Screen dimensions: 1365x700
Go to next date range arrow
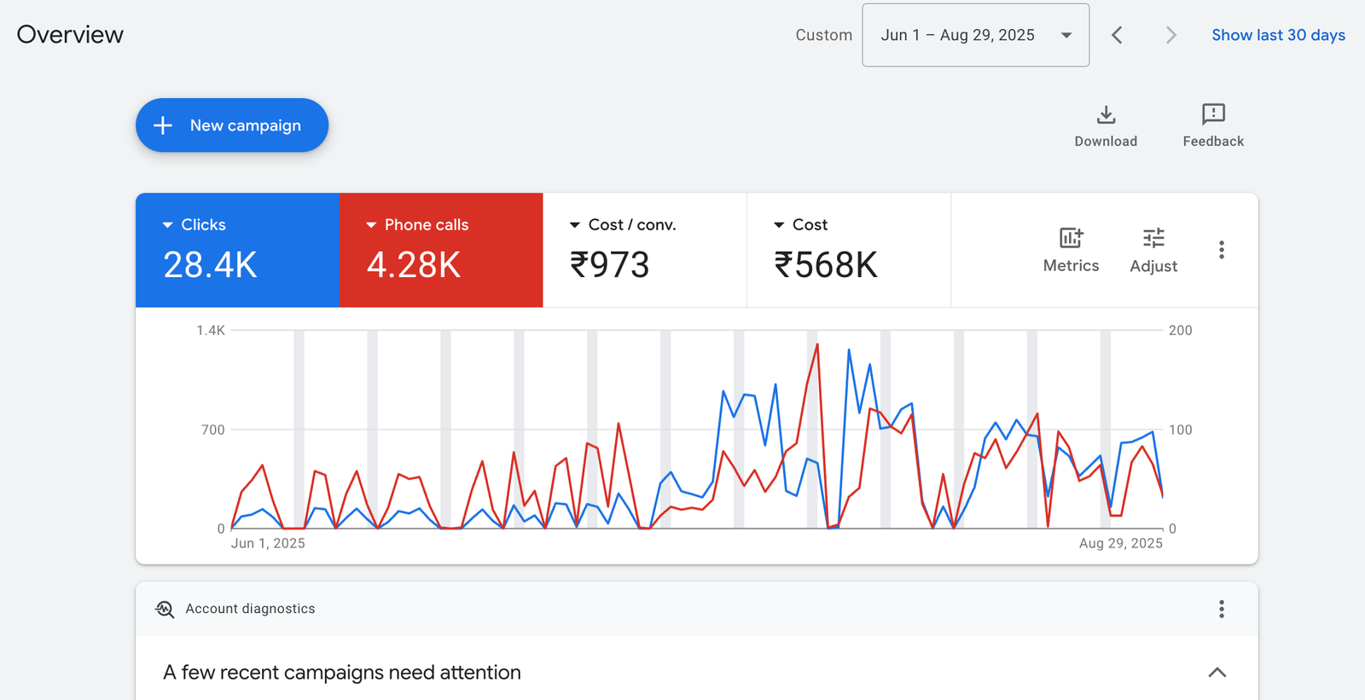[x=1170, y=35]
